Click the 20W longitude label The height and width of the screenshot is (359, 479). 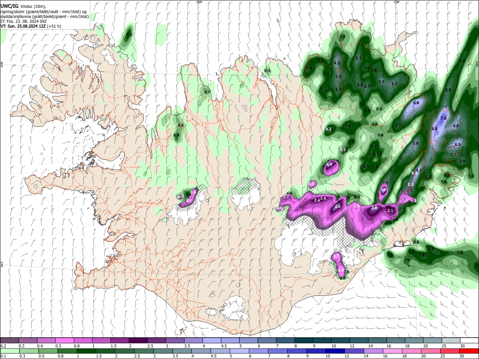coord(199,2)
